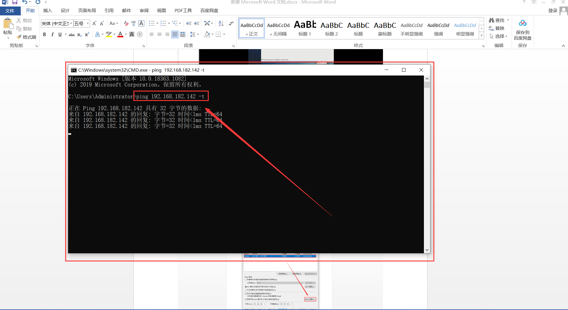568x310 pixels.
Task: Click the yellow text highlight color button
Action: (109, 34)
